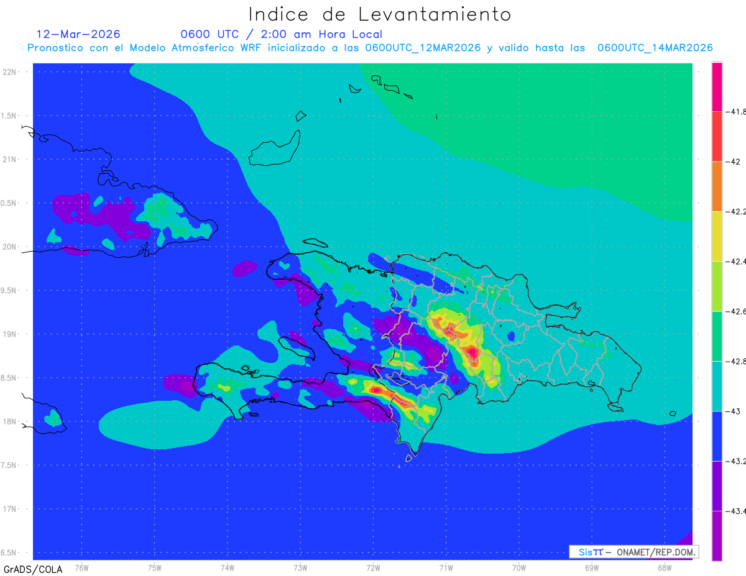746x576 pixels.
Task: Click the -42.8 legend value
Action: (x=737, y=361)
